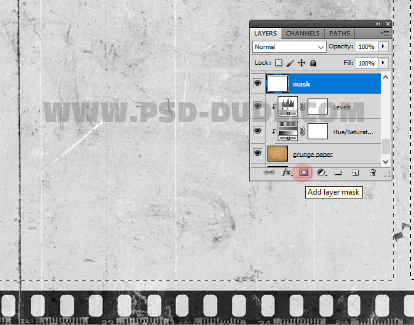Open the layer style fx menu
Viewport: 414px width, 325px height.
tap(287, 172)
